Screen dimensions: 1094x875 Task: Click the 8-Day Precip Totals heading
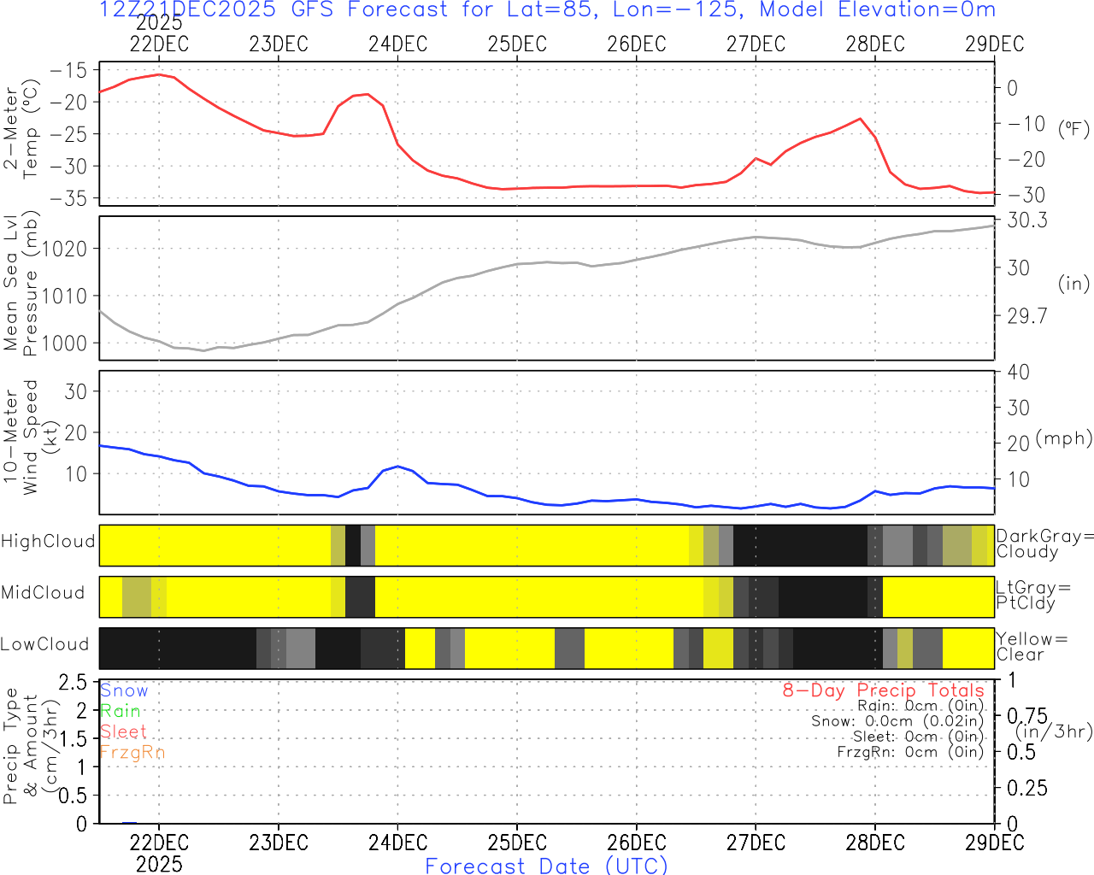tap(884, 690)
